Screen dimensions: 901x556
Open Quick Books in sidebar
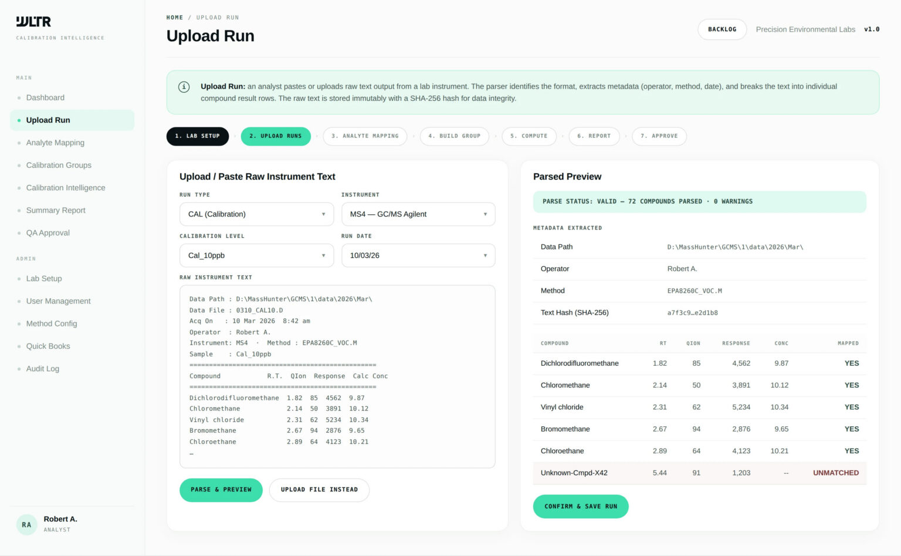point(72,346)
